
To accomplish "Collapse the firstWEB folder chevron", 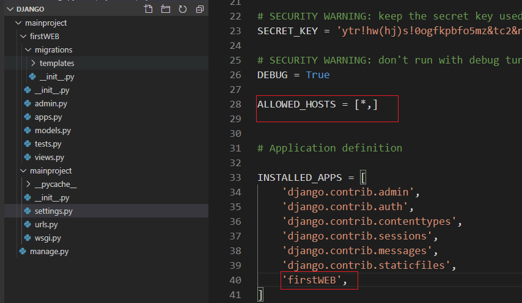I will (23, 36).
